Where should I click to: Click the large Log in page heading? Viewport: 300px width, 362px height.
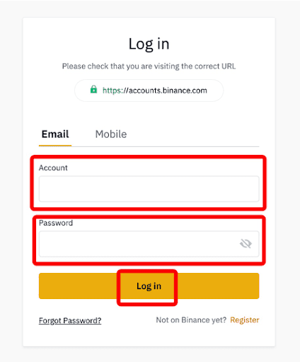tap(149, 44)
